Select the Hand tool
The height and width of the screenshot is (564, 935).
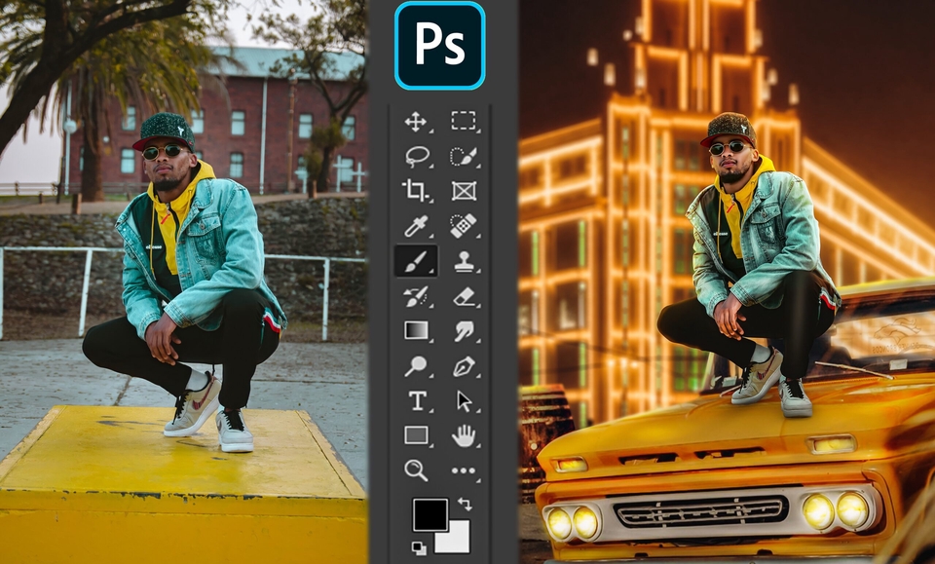point(464,435)
